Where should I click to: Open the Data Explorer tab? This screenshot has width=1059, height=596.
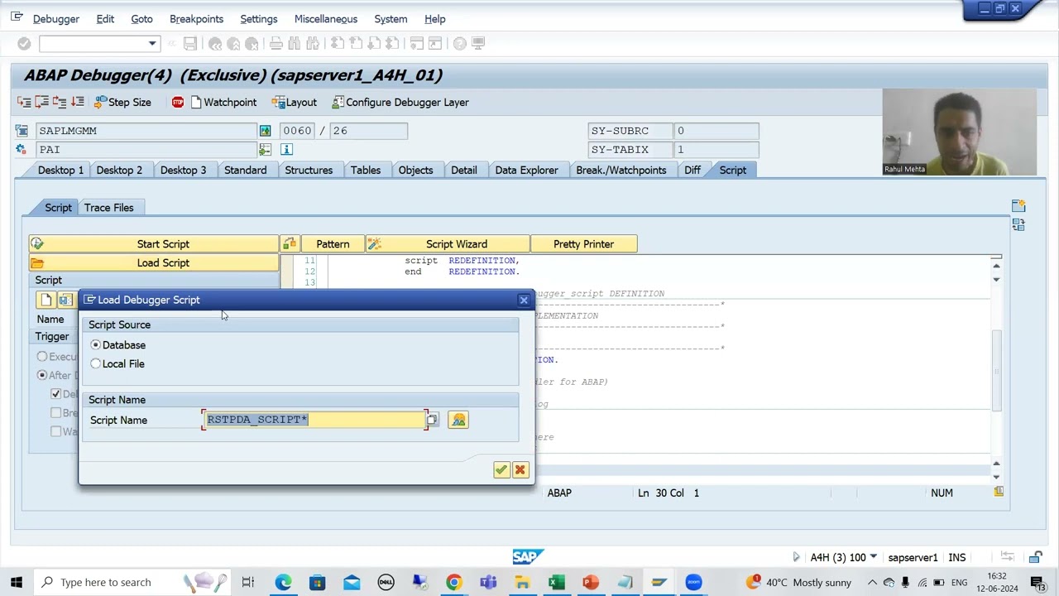point(526,170)
